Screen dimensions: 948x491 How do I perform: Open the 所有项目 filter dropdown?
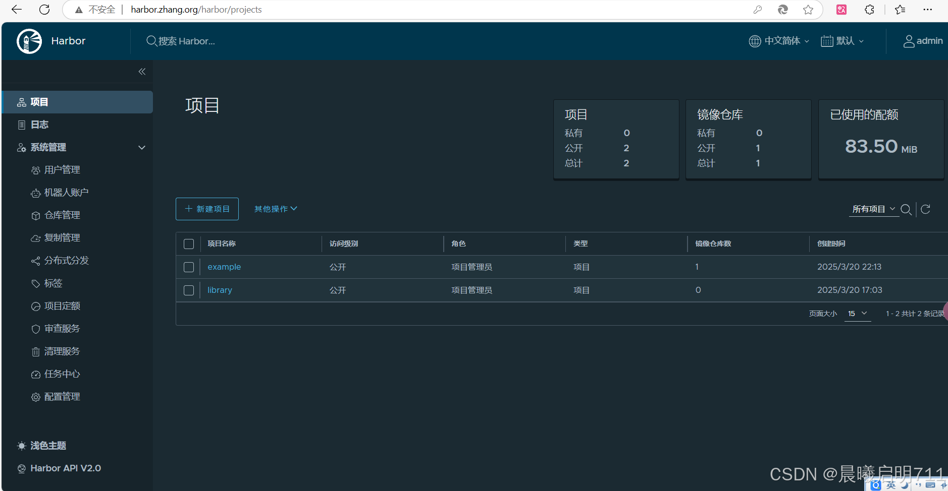click(x=874, y=209)
